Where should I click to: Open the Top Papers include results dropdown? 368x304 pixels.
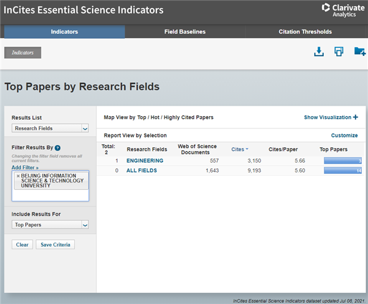coord(50,225)
